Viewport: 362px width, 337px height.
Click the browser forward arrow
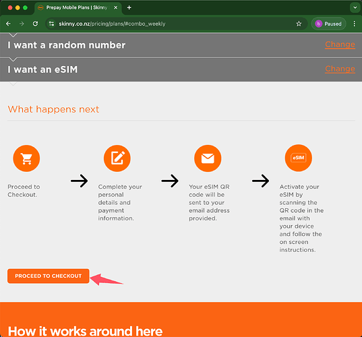coord(22,24)
